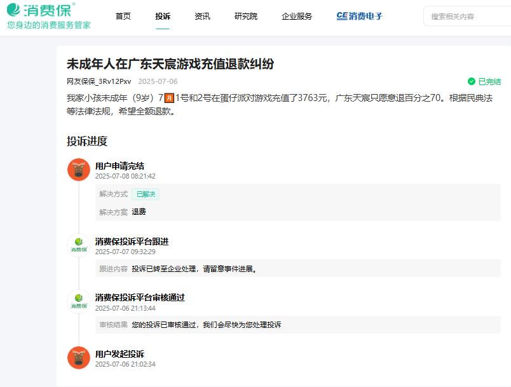
Task: Open the 首页 navigation tab
Action: pos(123,17)
